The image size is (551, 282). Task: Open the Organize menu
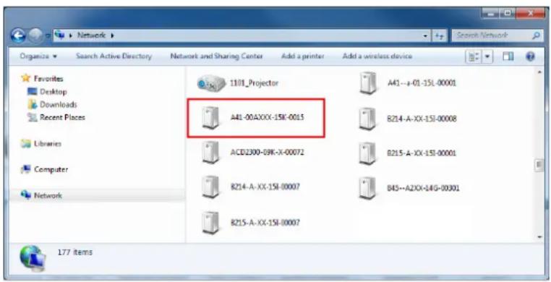click(38, 56)
